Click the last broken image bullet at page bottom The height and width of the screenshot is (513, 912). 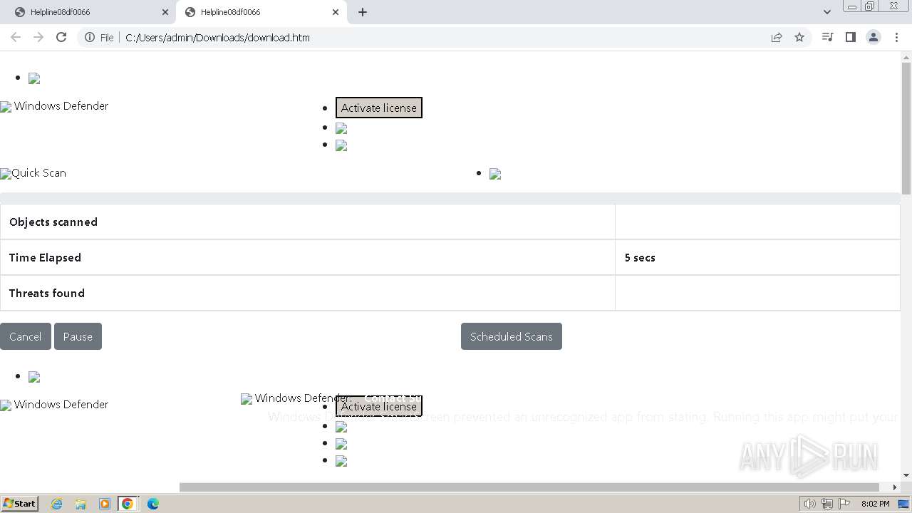(341, 461)
